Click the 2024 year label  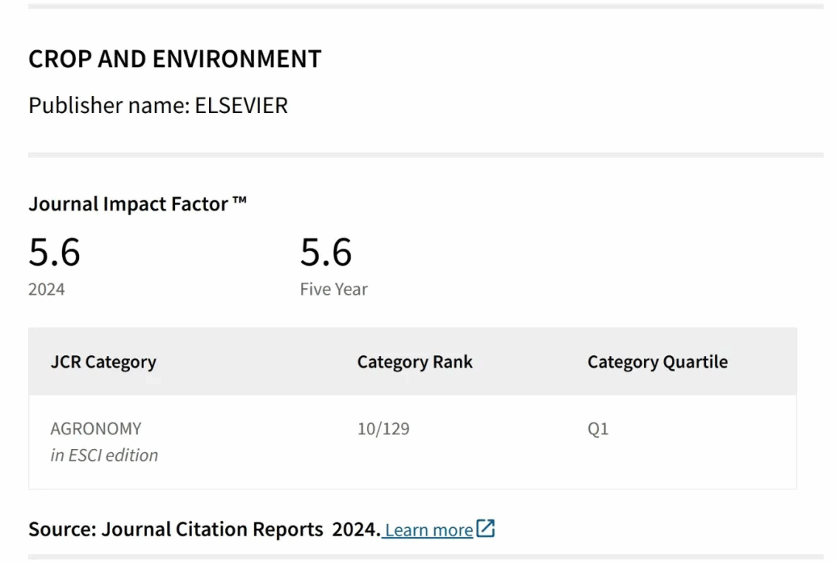pos(46,290)
